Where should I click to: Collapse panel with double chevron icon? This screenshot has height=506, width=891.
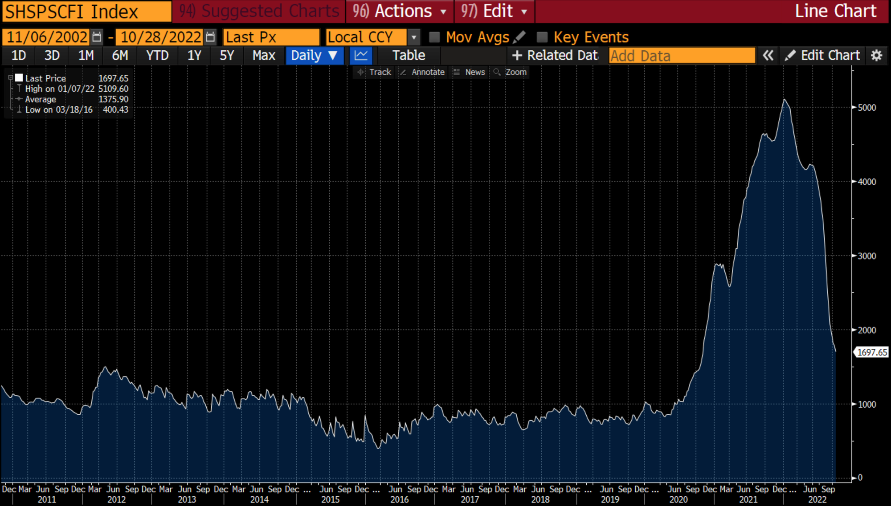(768, 56)
